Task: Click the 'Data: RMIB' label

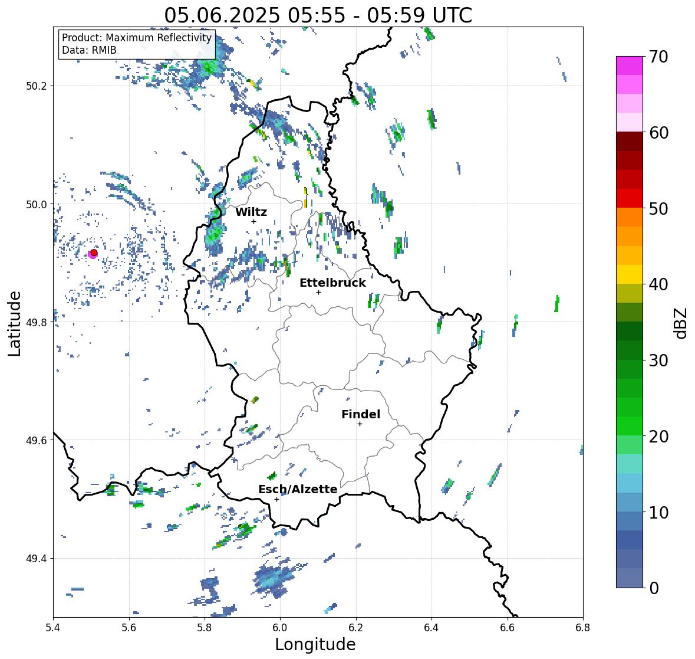Action: (x=89, y=50)
